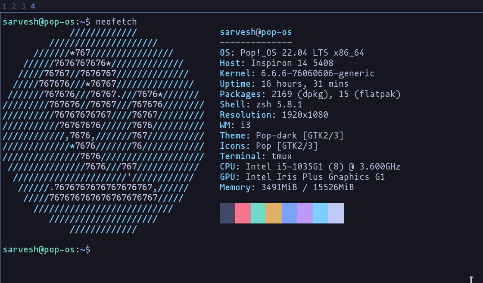Click the Kernel line 6.6.6-76060606-generic
This screenshot has height=283, width=483.
[297, 73]
